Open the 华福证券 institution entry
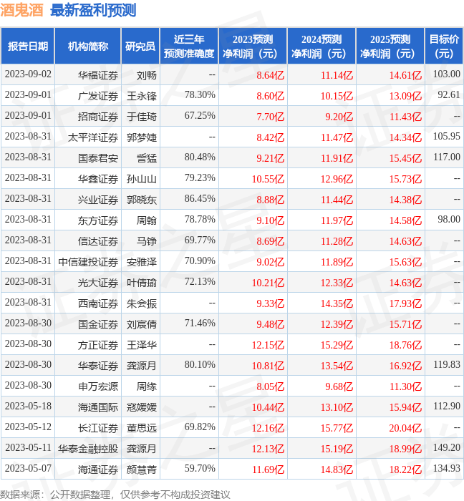The height and width of the screenshot is (501, 464). tap(98, 74)
